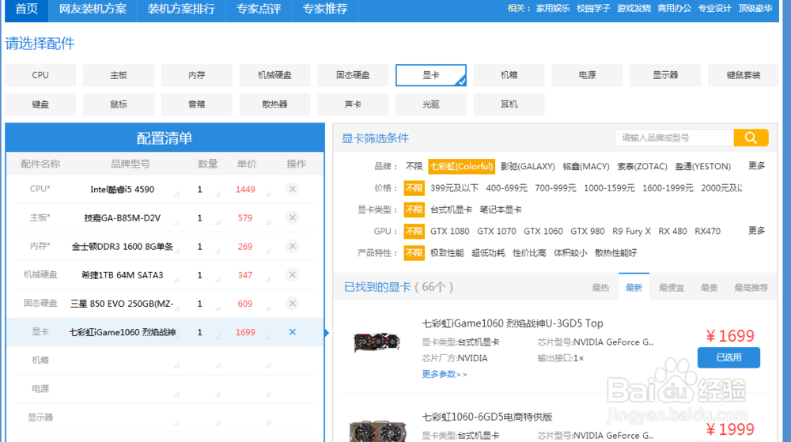Select the 声卡 component category
Viewport: 791px width, 442px height.
click(353, 104)
